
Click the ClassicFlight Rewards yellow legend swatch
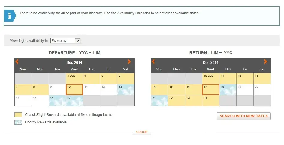click(x=18, y=115)
